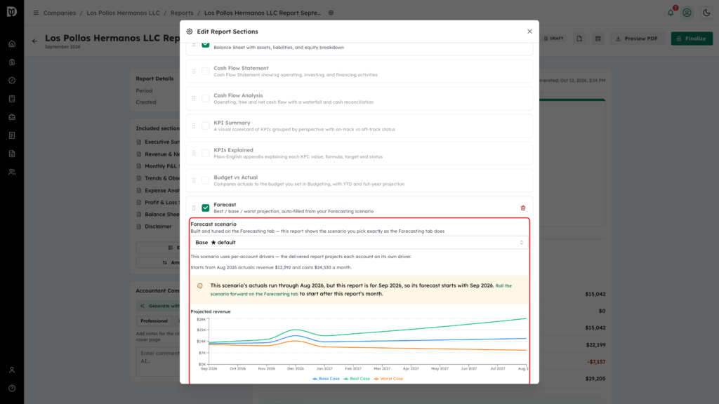
Task: Click the accountant comments text field
Action: (158, 361)
